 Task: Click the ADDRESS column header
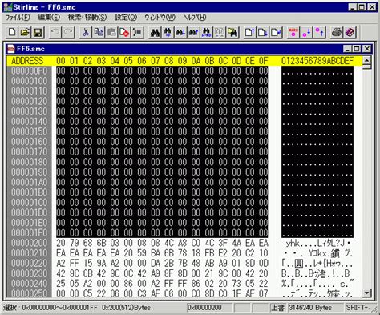click(x=27, y=61)
